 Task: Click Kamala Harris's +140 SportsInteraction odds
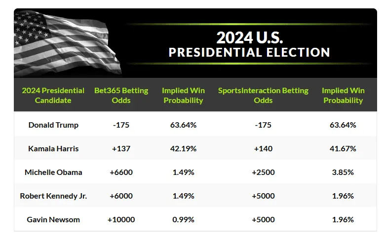pos(263,148)
